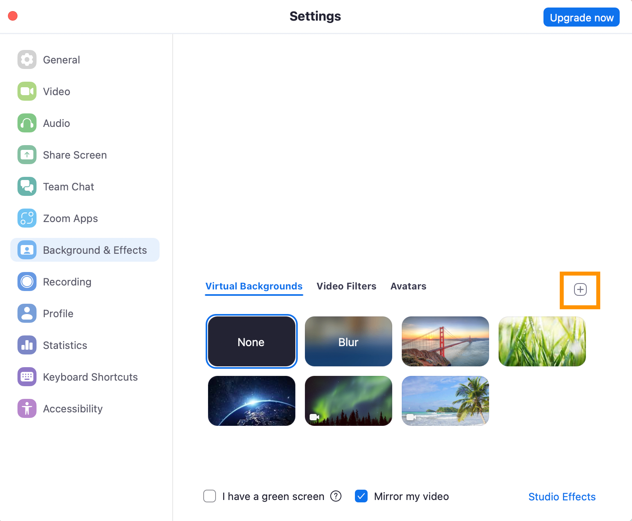Screen dimensions: 632x521
Task: Add a new virtual background with plus icon
Action: tap(580, 290)
